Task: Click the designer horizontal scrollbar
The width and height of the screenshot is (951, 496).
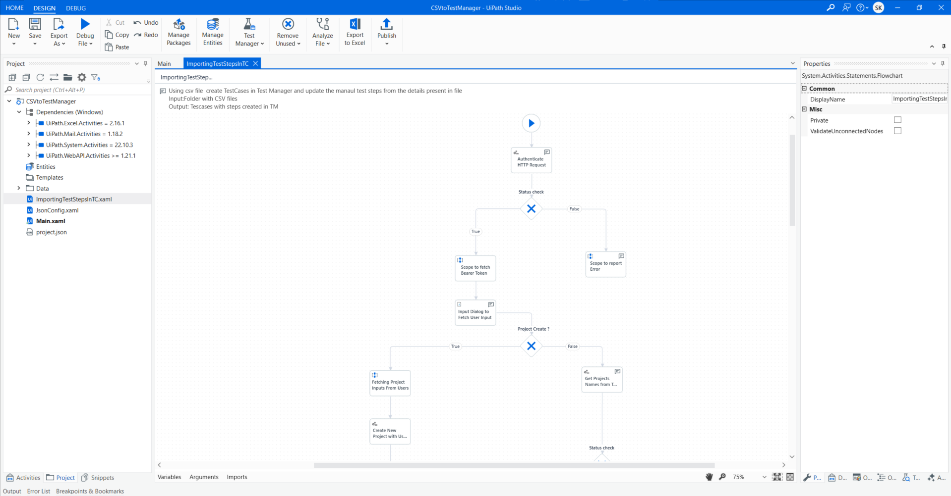Action: [x=514, y=465]
